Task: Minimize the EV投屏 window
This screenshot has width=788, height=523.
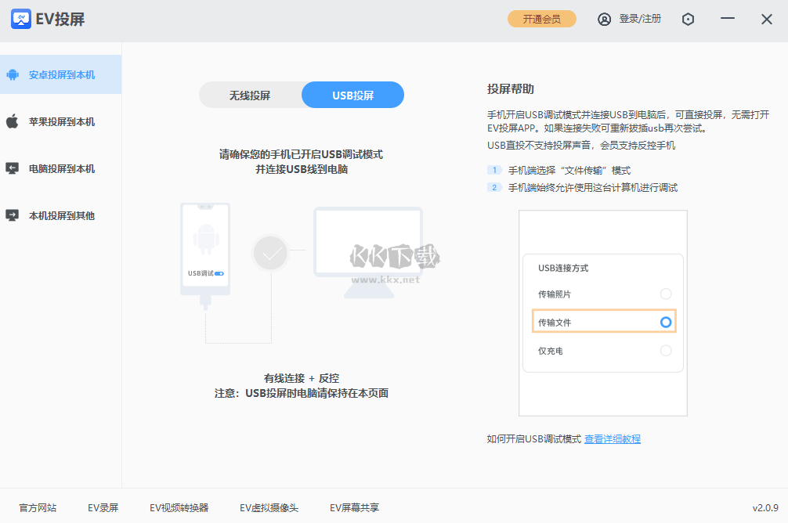Action: (x=727, y=18)
